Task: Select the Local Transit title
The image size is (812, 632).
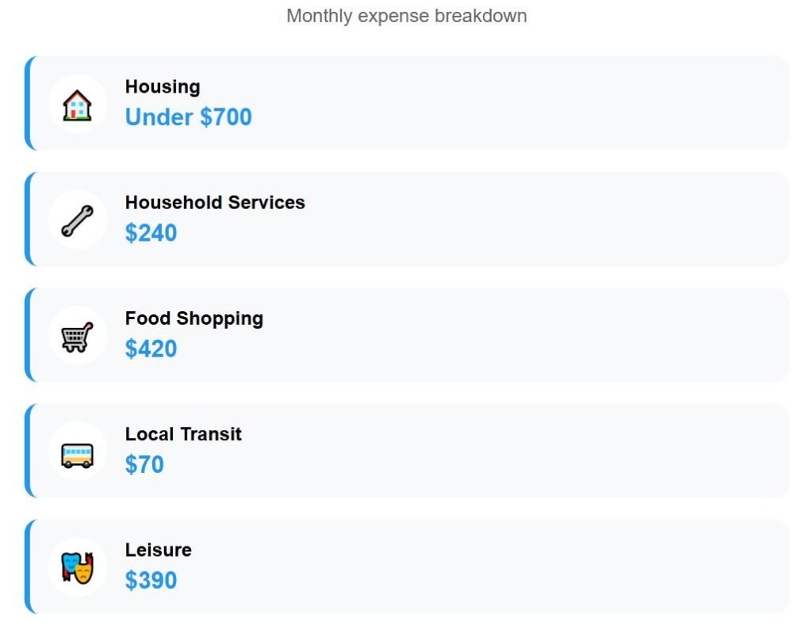Action: pyautogui.click(x=183, y=434)
